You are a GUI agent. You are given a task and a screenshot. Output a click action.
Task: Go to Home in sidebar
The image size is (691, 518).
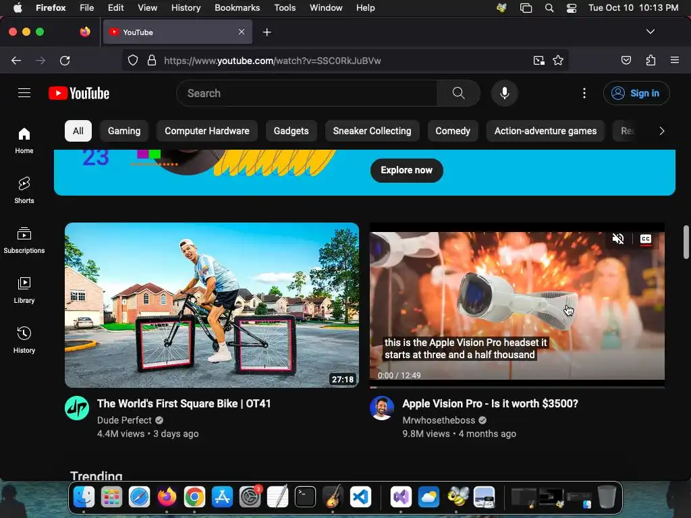click(24, 140)
